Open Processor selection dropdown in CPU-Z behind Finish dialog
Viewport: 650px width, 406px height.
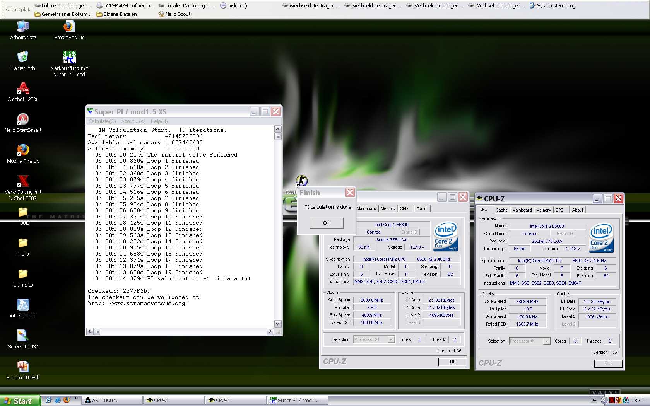[x=391, y=339]
